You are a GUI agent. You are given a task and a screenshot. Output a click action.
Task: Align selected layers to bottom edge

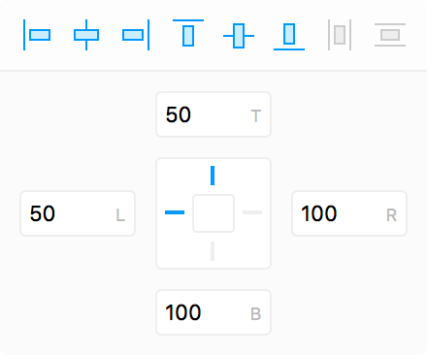289,37
